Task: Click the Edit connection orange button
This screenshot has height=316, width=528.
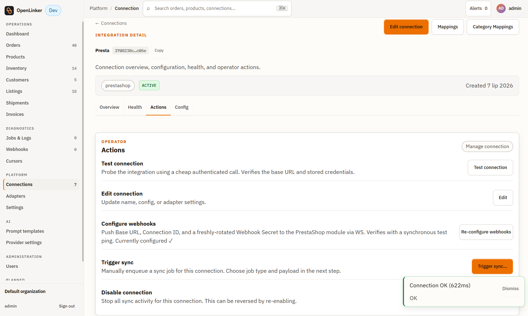Action: (406, 27)
